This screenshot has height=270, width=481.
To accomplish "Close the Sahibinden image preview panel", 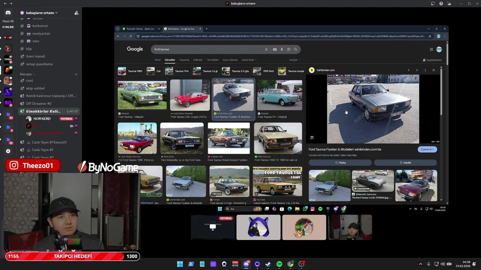I will click(433, 70).
